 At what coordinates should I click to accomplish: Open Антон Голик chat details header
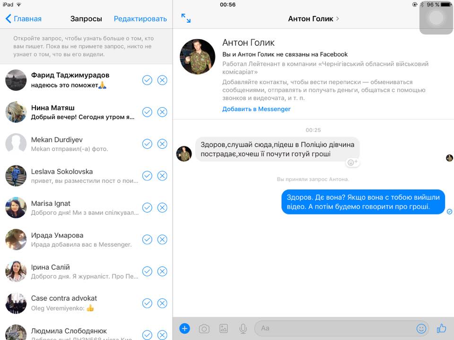314,19
